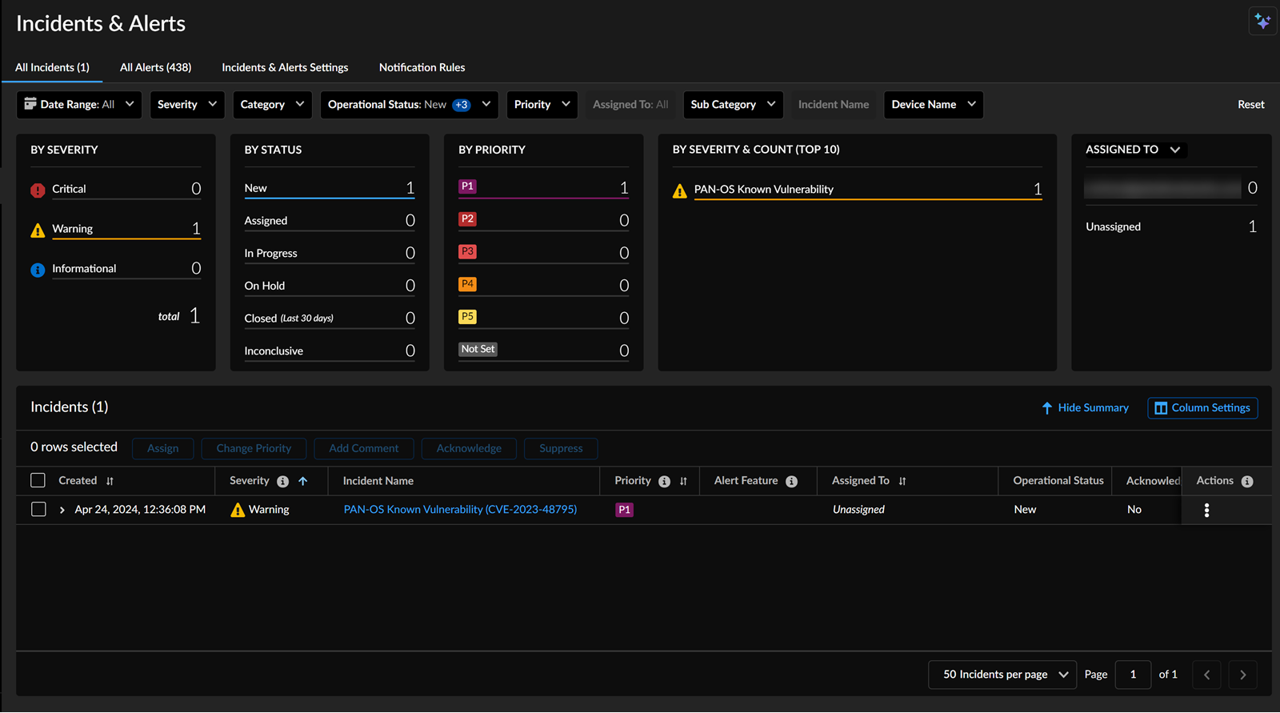The image size is (1280, 713).
Task: Click the page number input field
Action: (1133, 675)
